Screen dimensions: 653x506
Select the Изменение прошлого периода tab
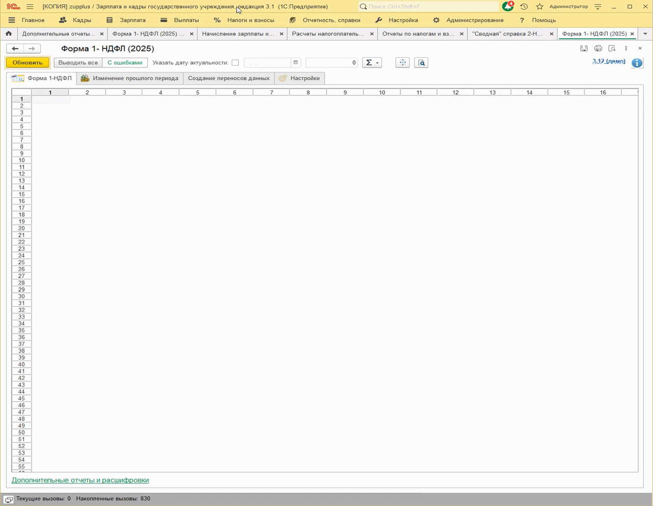[130, 79]
